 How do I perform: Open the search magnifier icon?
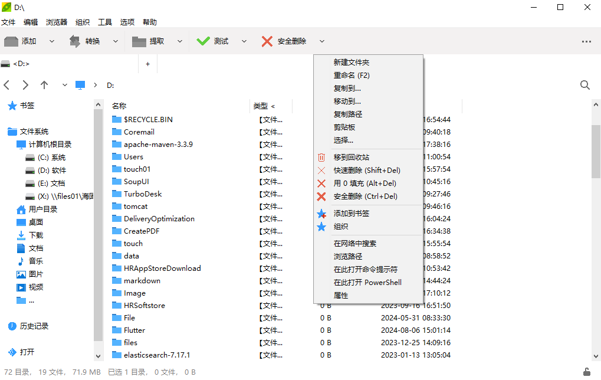pos(584,85)
